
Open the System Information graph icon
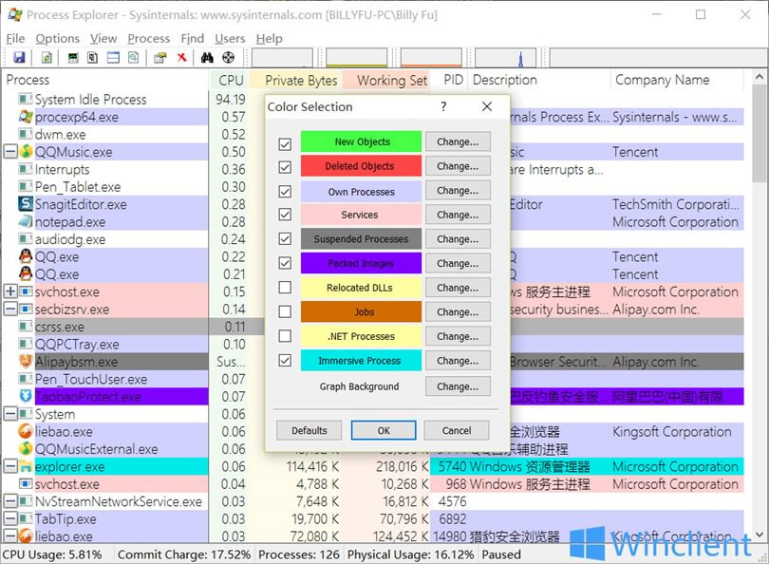click(73, 57)
